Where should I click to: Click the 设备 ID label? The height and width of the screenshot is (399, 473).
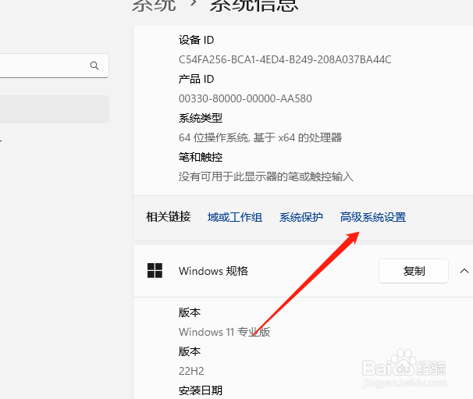(x=196, y=40)
